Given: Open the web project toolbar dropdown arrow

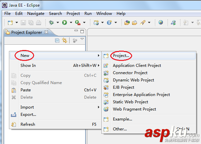Looking at the screenshot, I should 102,23.
